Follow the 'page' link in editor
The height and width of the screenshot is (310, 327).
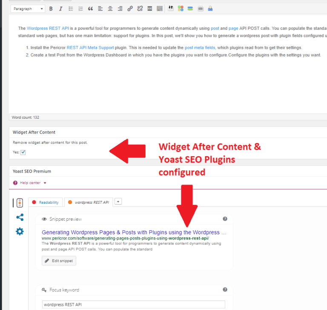[x=233, y=28]
